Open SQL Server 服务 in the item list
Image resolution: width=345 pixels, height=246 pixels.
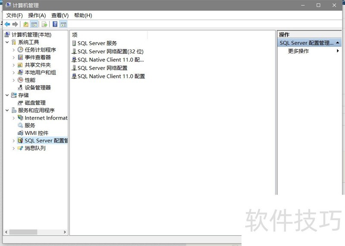pyautogui.click(x=97, y=43)
